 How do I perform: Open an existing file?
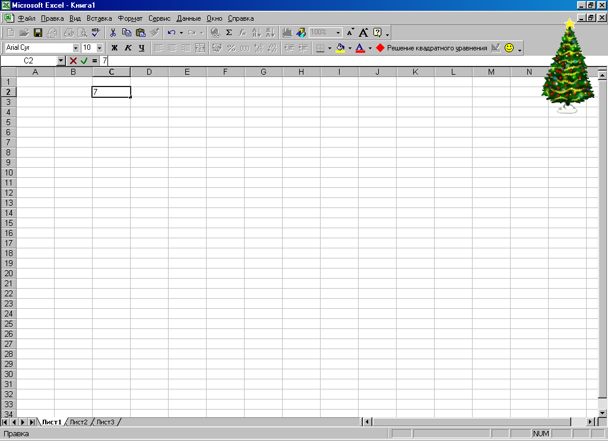(x=24, y=33)
